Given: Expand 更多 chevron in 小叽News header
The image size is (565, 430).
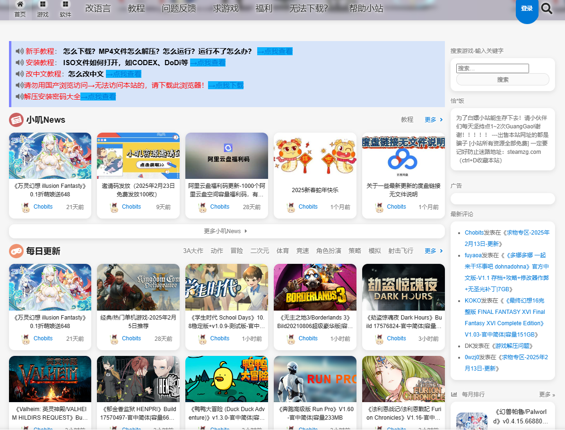Looking at the screenshot, I should tap(434, 120).
